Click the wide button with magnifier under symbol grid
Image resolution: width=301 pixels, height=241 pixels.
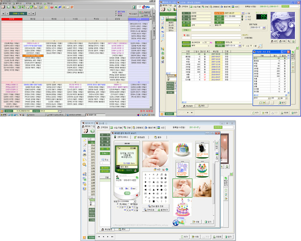click(x=156, y=206)
